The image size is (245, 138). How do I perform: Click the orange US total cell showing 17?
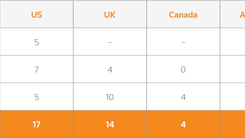tap(37, 124)
